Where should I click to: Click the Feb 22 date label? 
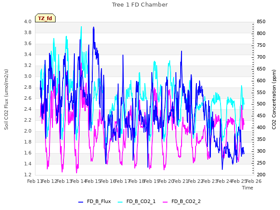195,181
